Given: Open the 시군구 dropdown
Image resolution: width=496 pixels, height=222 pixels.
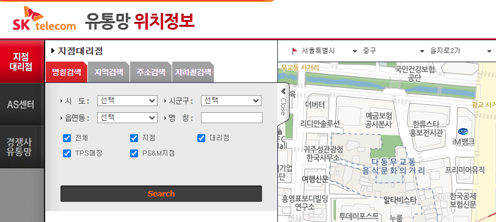Looking at the screenshot, I should point(231,101).
